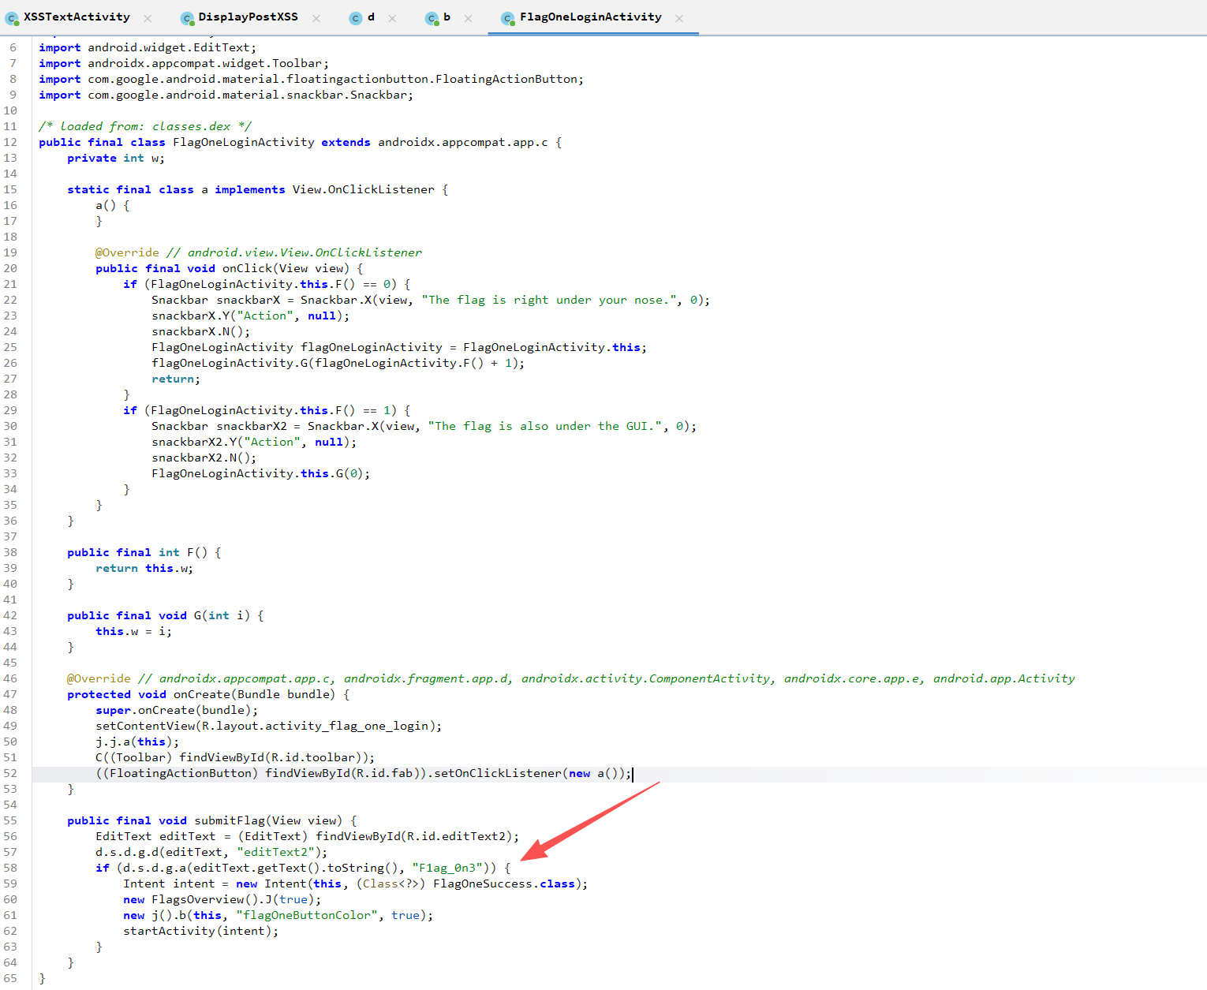1207x990 pixels.
Task: Select the FlagOneLoginActivity tab
Action: tap(590, 17)
